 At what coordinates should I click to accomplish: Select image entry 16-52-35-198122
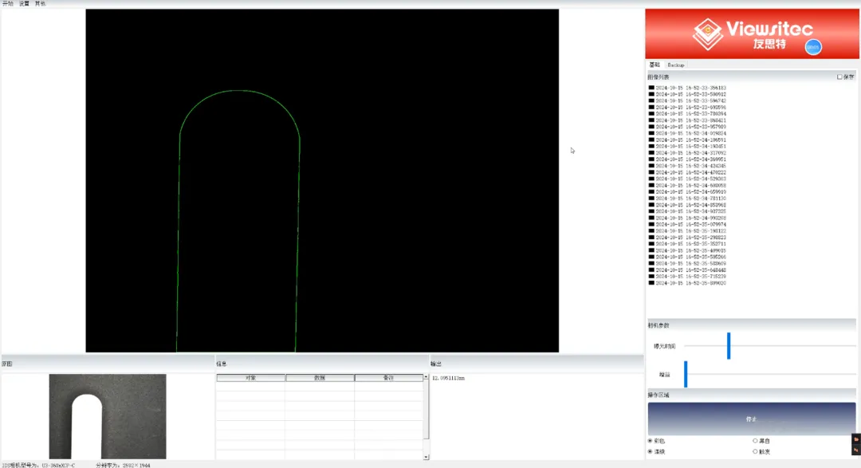tap(690, 230)
